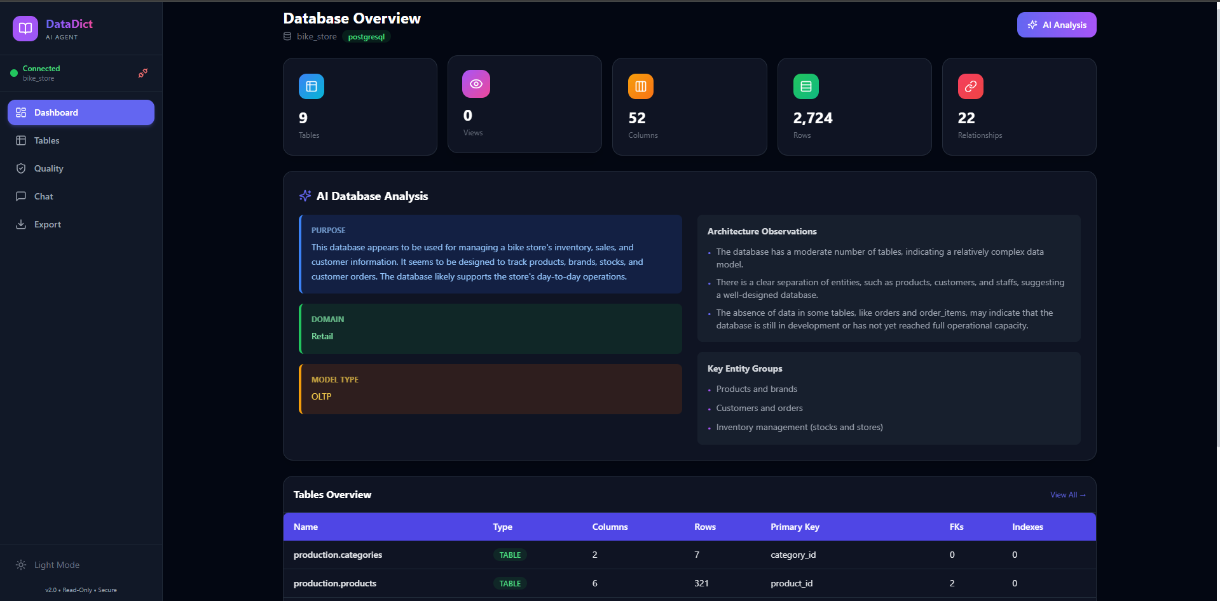Click the TABLE badge for production.products
The width and height of the screenshot is (1220, 601).
(510, 583)
